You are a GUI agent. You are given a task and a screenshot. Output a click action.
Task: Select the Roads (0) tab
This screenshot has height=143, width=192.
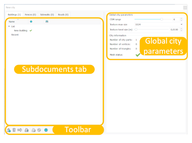click(x=63, y=14)
